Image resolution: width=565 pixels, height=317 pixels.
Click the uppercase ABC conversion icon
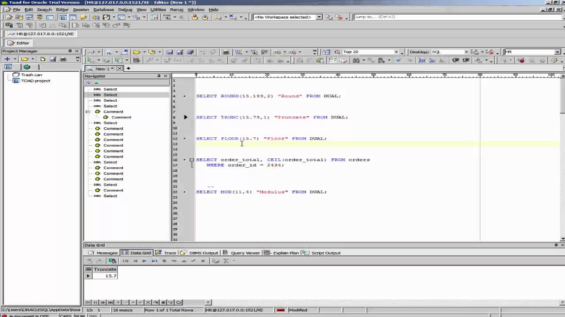point(422,60)
